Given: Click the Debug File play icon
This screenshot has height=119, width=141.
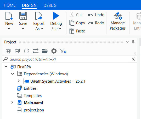Looking at the screenshot, I should 56,16.
